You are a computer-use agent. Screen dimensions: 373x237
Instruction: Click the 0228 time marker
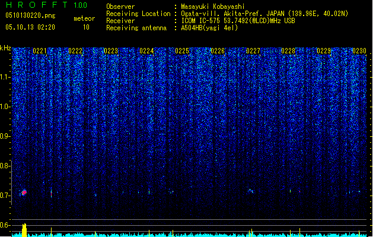(x=288, y=51)
